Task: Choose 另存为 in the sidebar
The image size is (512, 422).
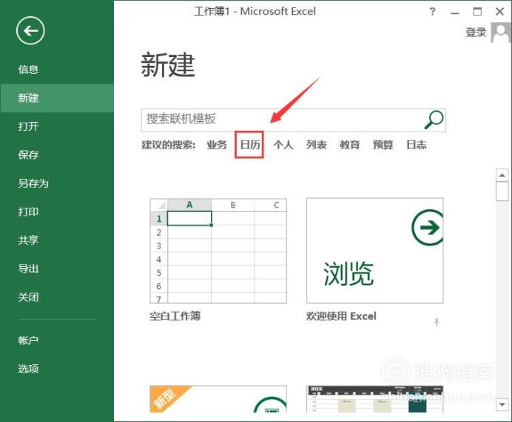Action: coord(33,183)
